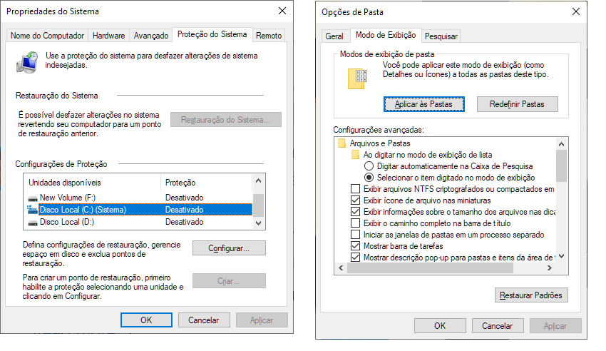
Task: Switch to the Geral tab in Opções de Pasta
Action: 334,36
